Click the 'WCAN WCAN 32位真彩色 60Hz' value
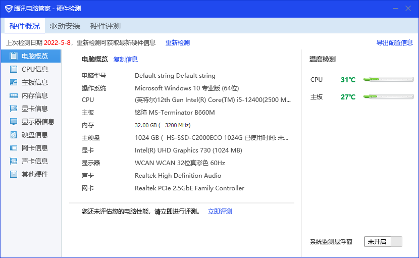The width and height of the screenshot is (419, 258). coord(180,163)
